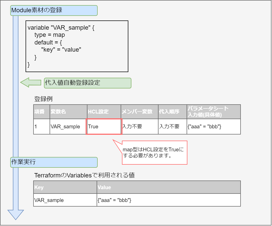Click the 'TerraformのVariablesで利用される値' heading

tap(85, 175)
